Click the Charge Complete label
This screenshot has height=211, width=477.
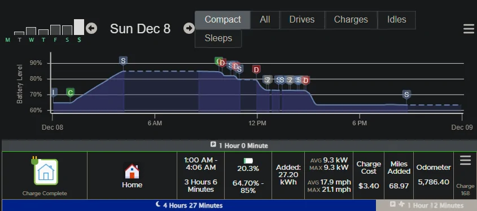point(45,194)
